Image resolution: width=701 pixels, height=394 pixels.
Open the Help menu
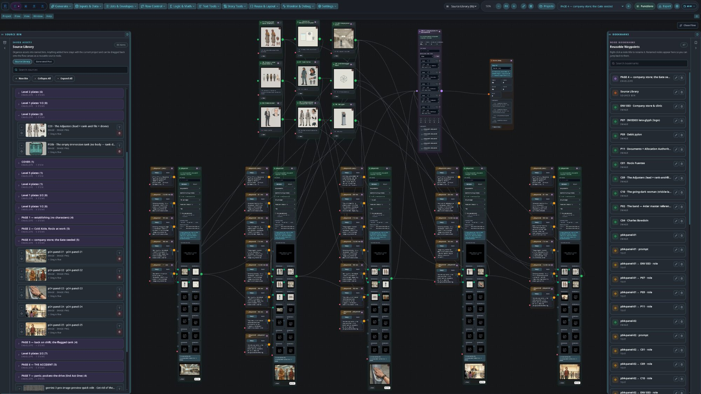point(49,16)
